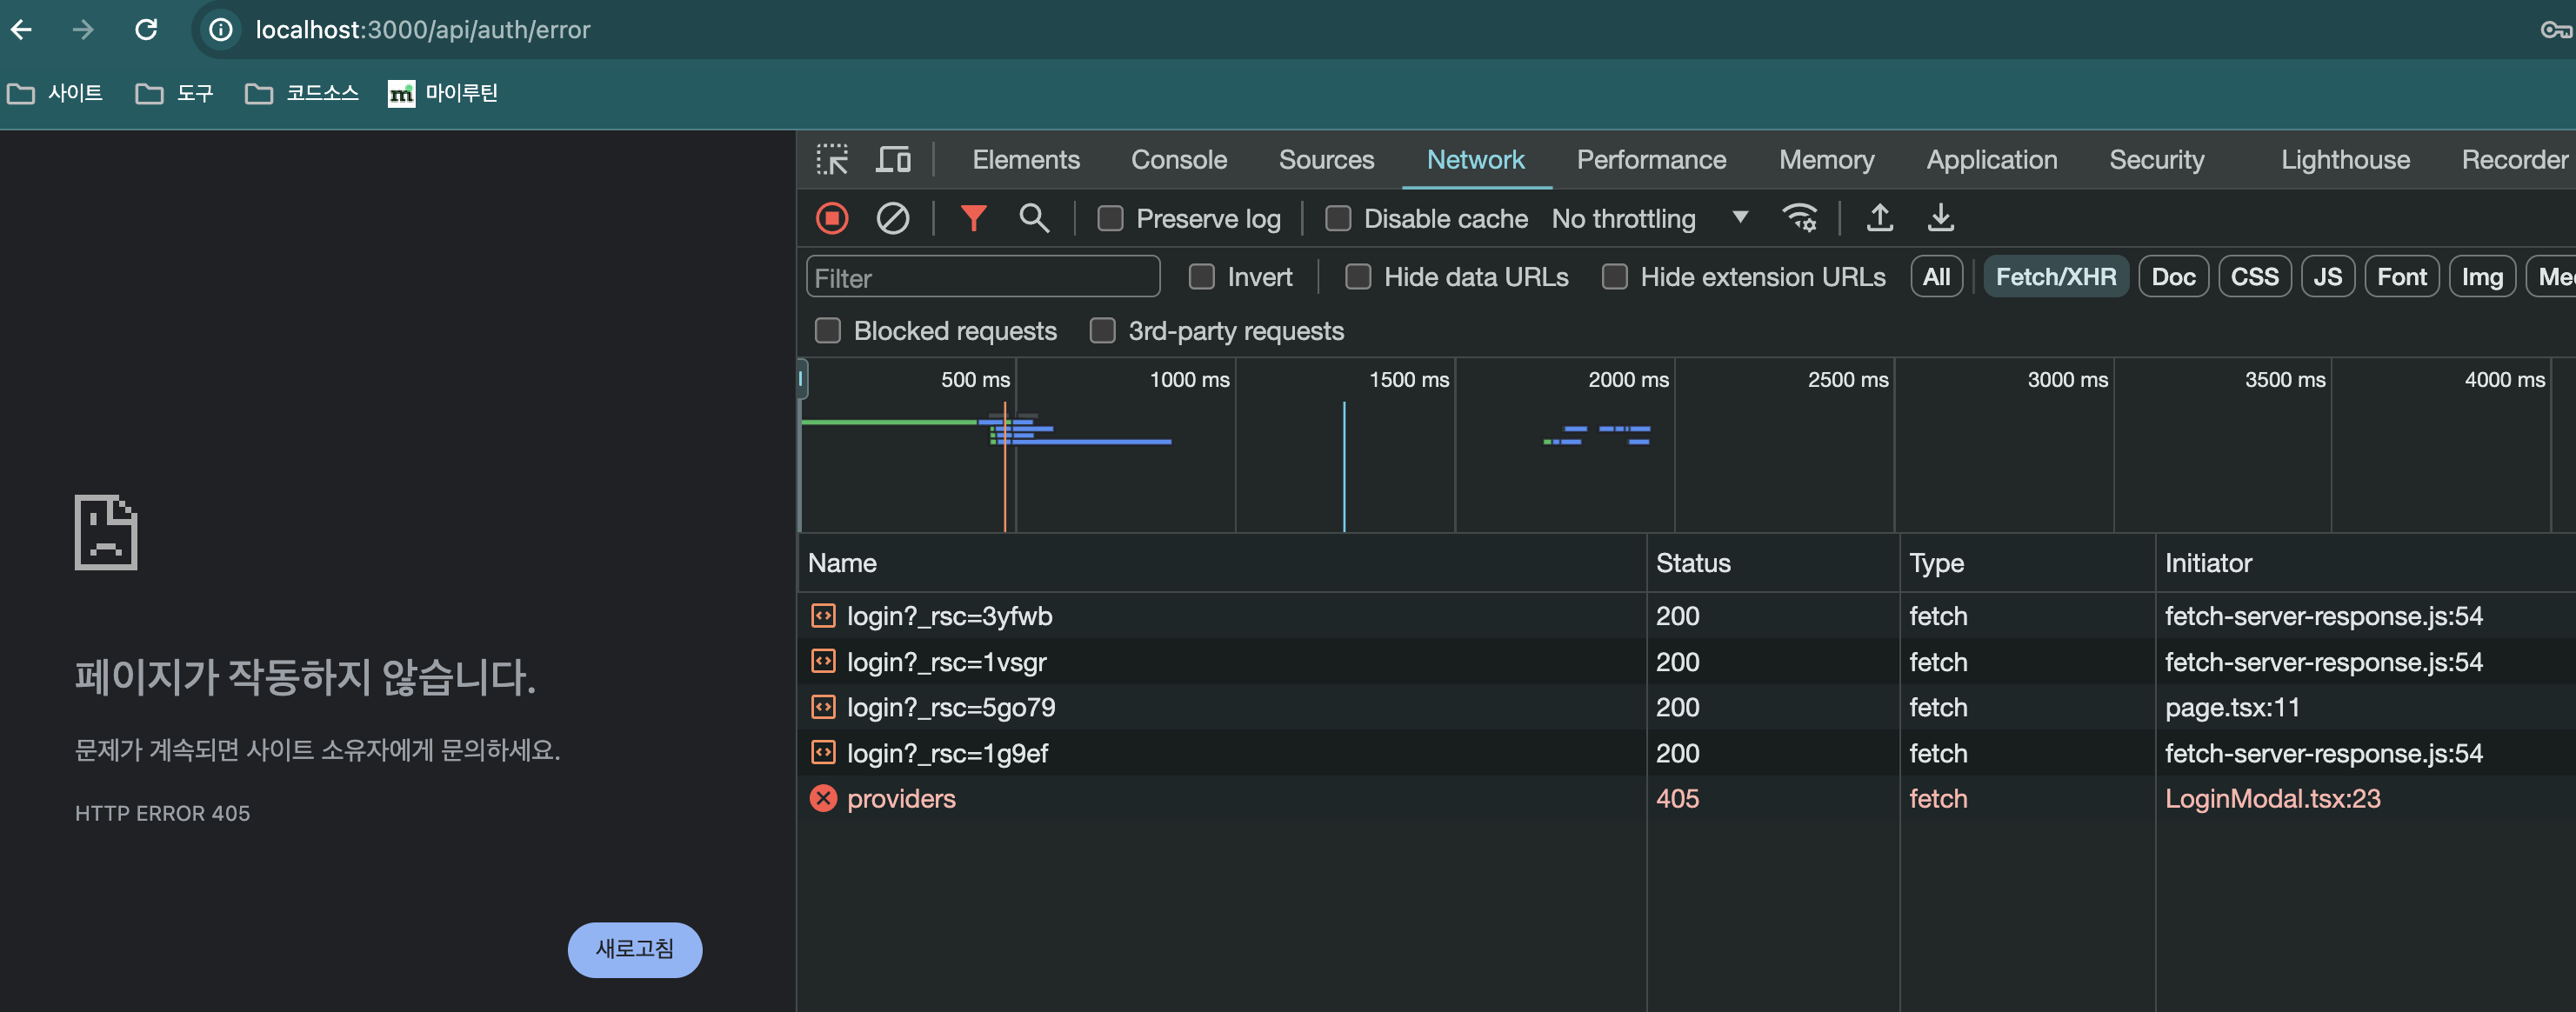Screen dimensions: 2576x1012
Task: Open the 도구 bookmark folder
Action: [x=175, y=93]
